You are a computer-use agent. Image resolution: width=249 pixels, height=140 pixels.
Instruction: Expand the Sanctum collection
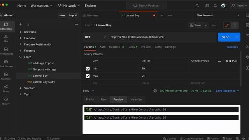point(20,88)
